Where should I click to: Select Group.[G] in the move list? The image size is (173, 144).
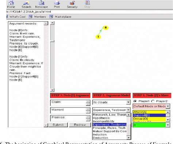[x=149, y=119]
